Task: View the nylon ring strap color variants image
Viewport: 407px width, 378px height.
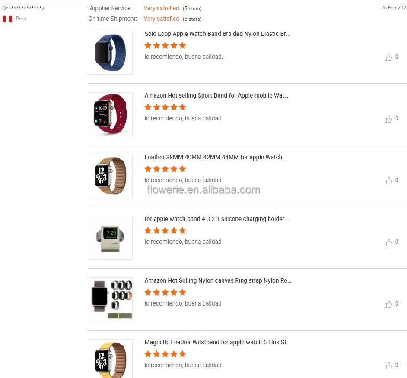Action: (111, 299)
